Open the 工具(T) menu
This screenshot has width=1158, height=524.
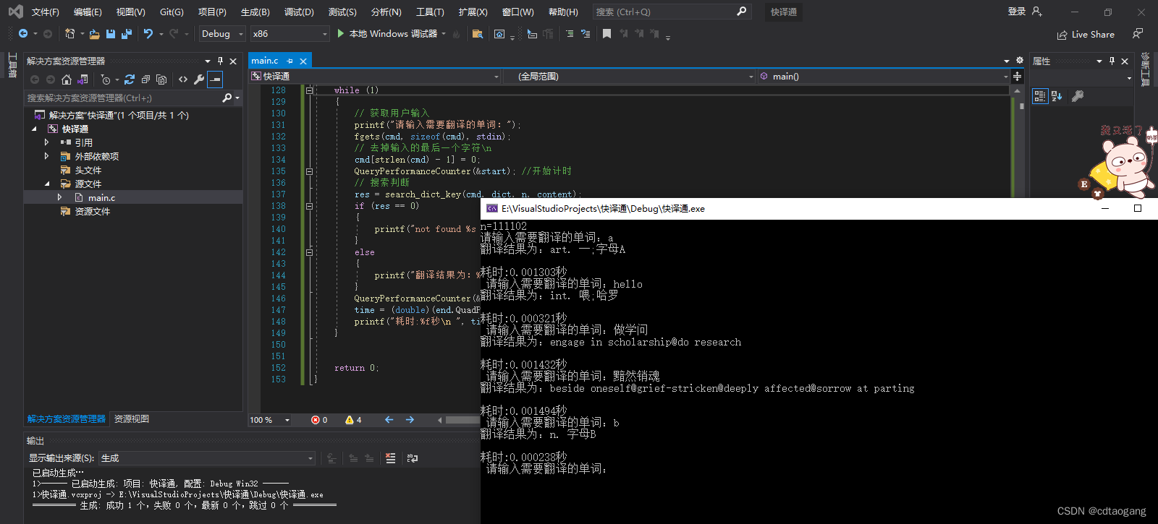coord(430,12)
